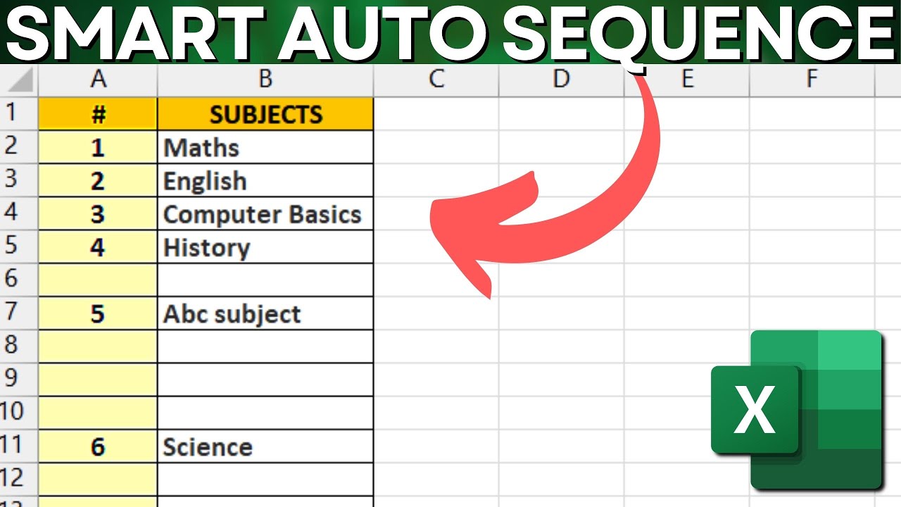
Task: Click the '#' header cell
Action: 98,113
